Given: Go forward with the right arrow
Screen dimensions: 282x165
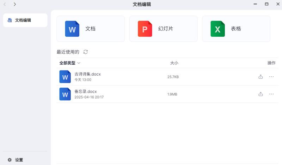Looking at the screenshot, I should tap(15, 4).
